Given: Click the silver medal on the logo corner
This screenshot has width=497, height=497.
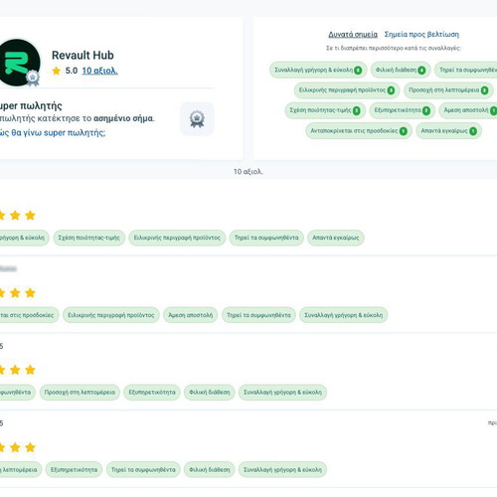Looking at the screenshot, I should click(x=33, y=78).
